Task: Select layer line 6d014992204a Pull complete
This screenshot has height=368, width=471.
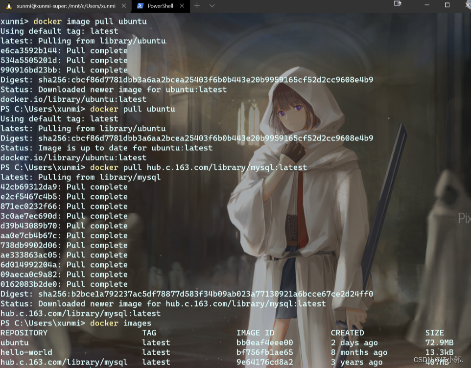Action: [x=64, y=265]
